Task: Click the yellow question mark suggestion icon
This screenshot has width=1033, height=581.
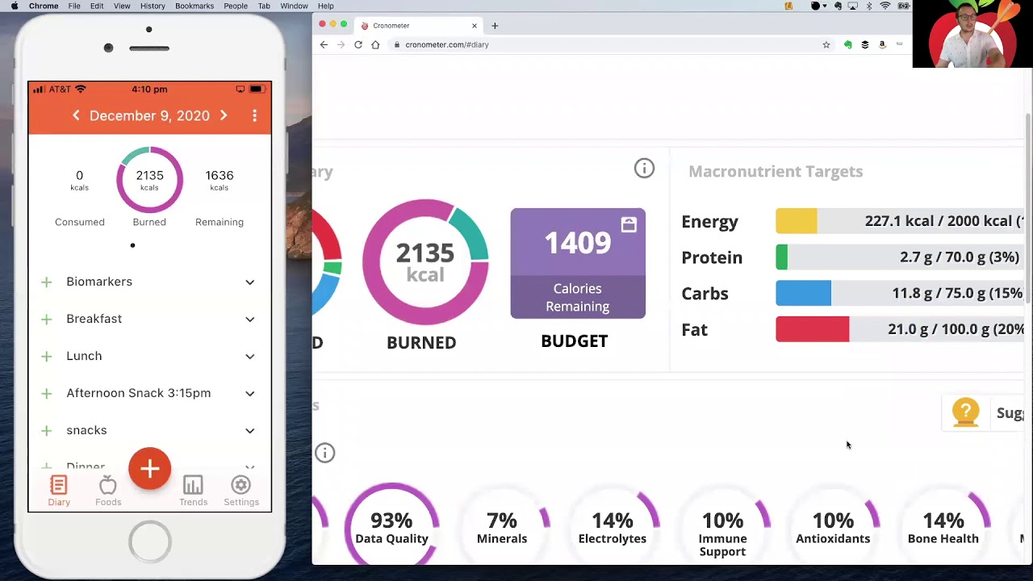Action: (x=965, y=412)
